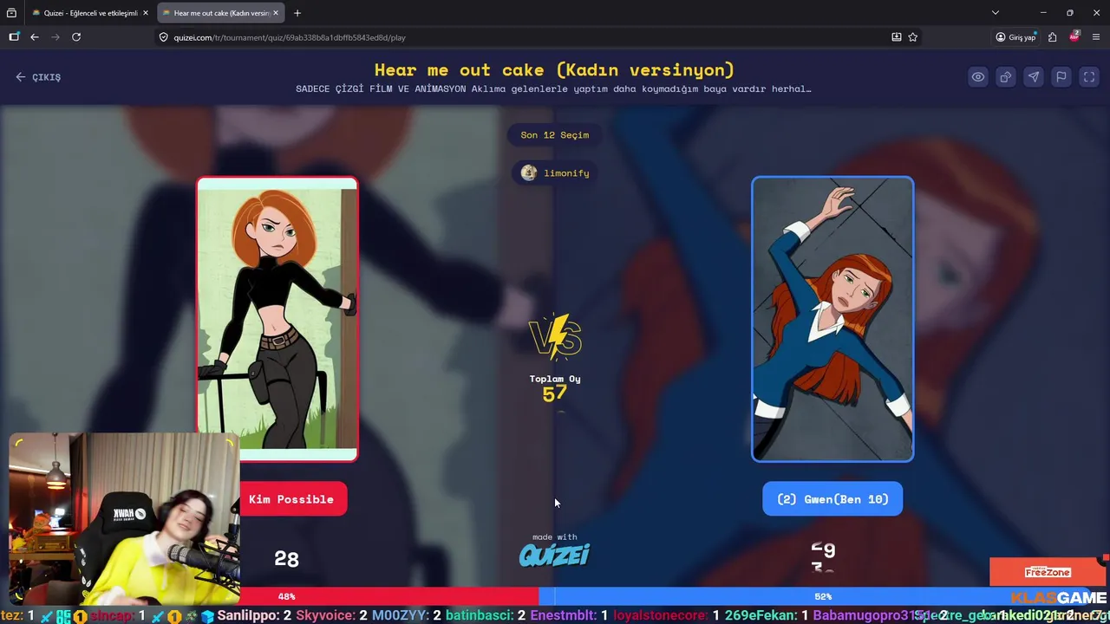Click the browser back arrow

point(35,37)
